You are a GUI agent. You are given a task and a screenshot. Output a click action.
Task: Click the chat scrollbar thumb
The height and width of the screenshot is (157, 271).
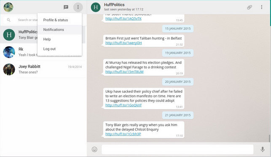(269, 139)
